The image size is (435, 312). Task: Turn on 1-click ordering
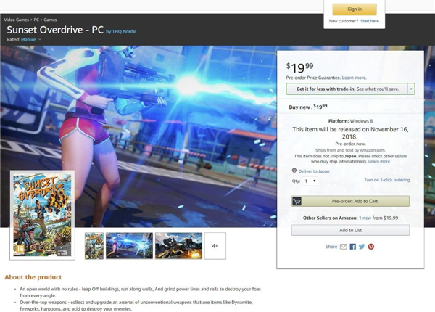click(386, 181)
